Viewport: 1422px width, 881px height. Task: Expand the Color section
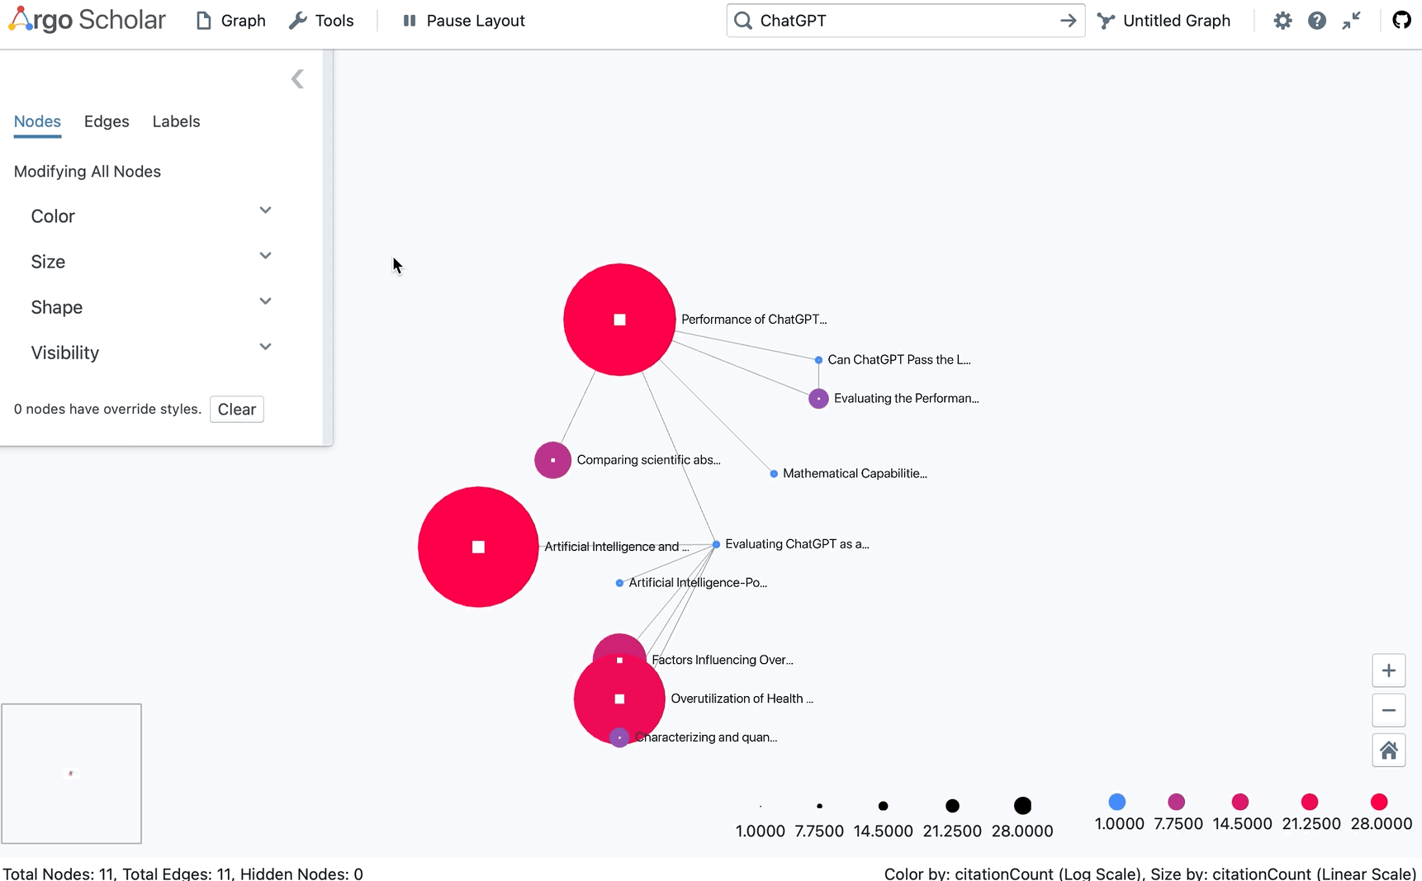click(x=151, y=216)
